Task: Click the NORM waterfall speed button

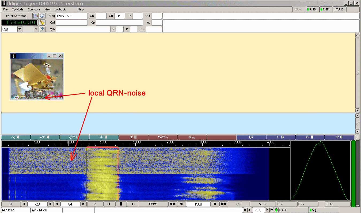Action: click(x=153, y=204)
